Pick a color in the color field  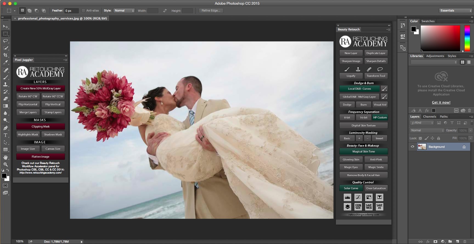[x=440, y=38]
